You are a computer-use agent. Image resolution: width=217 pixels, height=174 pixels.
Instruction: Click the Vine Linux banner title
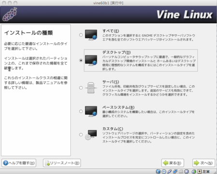[x=184, y=14]
